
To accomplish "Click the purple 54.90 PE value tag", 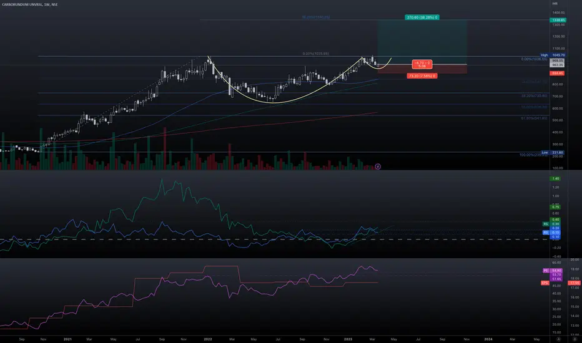I will pos(556,271).
